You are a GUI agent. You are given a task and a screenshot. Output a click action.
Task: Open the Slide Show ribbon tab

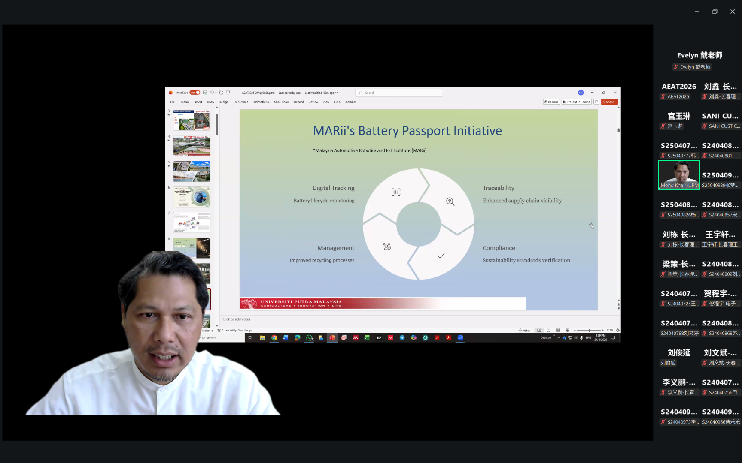pyautogui.click(x=282, y=102)
